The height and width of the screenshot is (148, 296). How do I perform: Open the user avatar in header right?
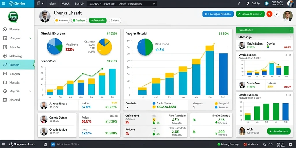(x=288, y=16)
